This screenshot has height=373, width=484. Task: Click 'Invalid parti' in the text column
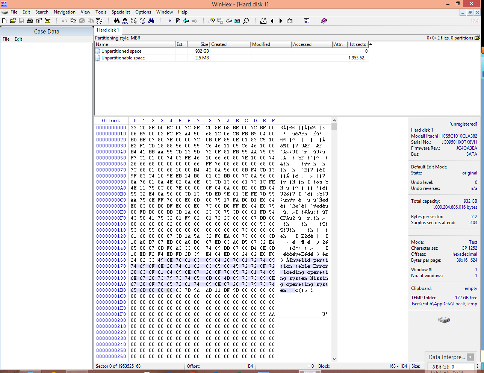coord(309,260)
